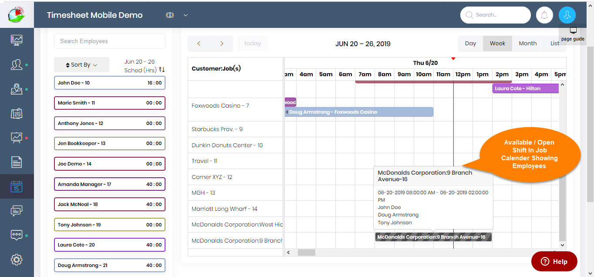The image size is (594, 277).
Task: Select employee Marie Smith - 11
Action: click(x=110, y=103)
